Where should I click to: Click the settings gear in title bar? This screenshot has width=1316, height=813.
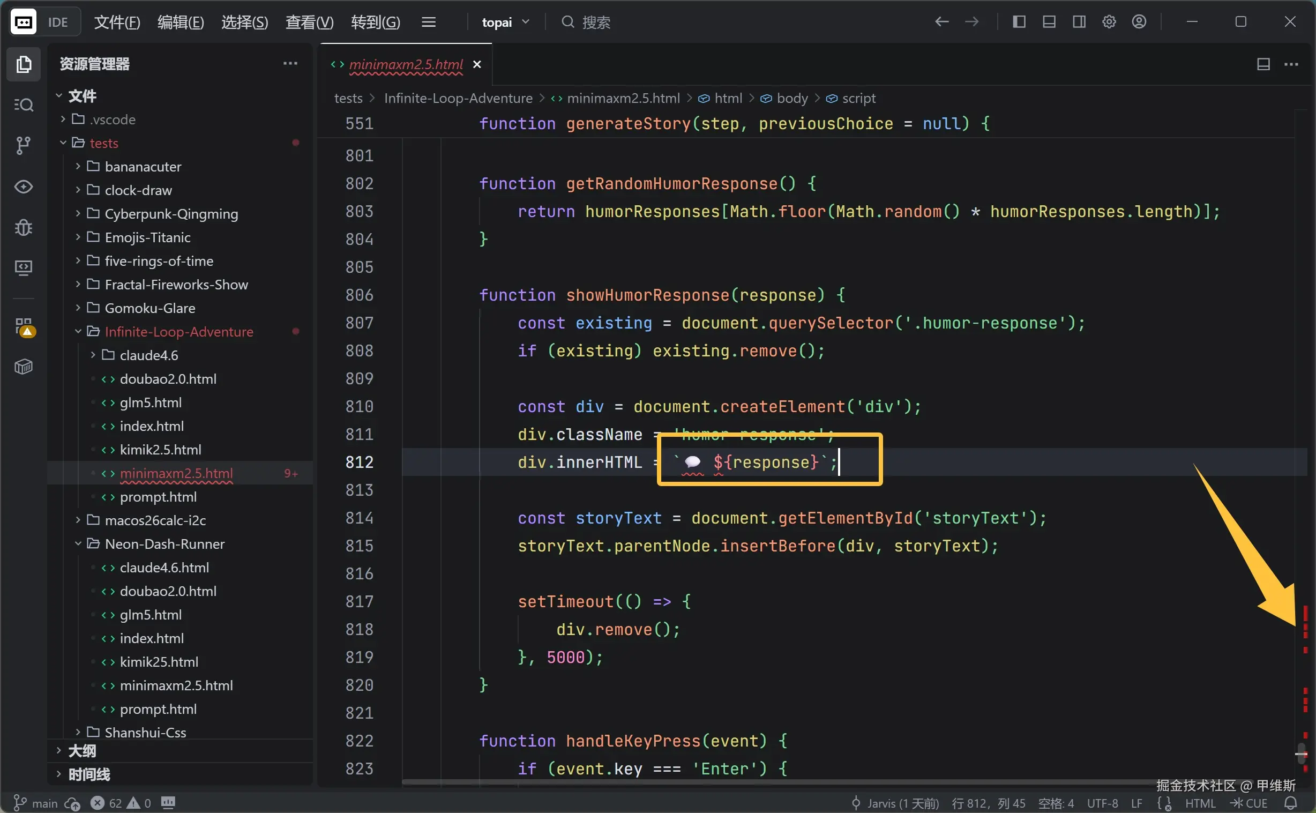[x=1109, y=22]
